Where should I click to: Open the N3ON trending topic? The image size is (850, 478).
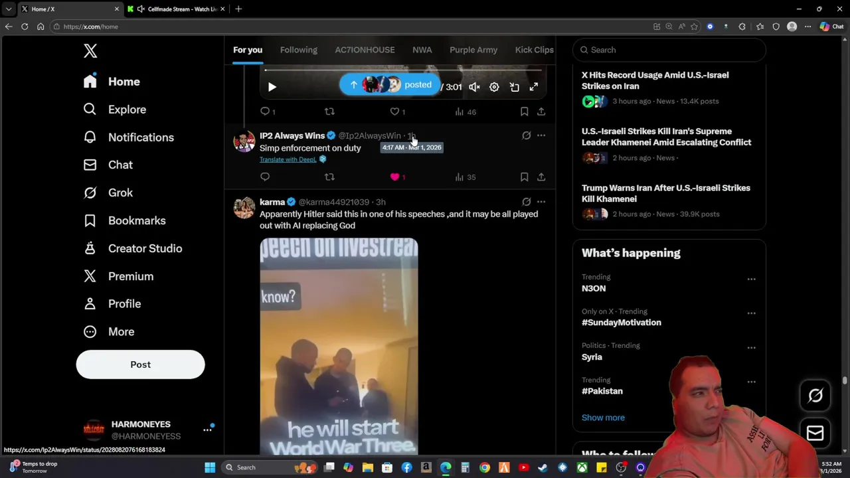[594, 288]
